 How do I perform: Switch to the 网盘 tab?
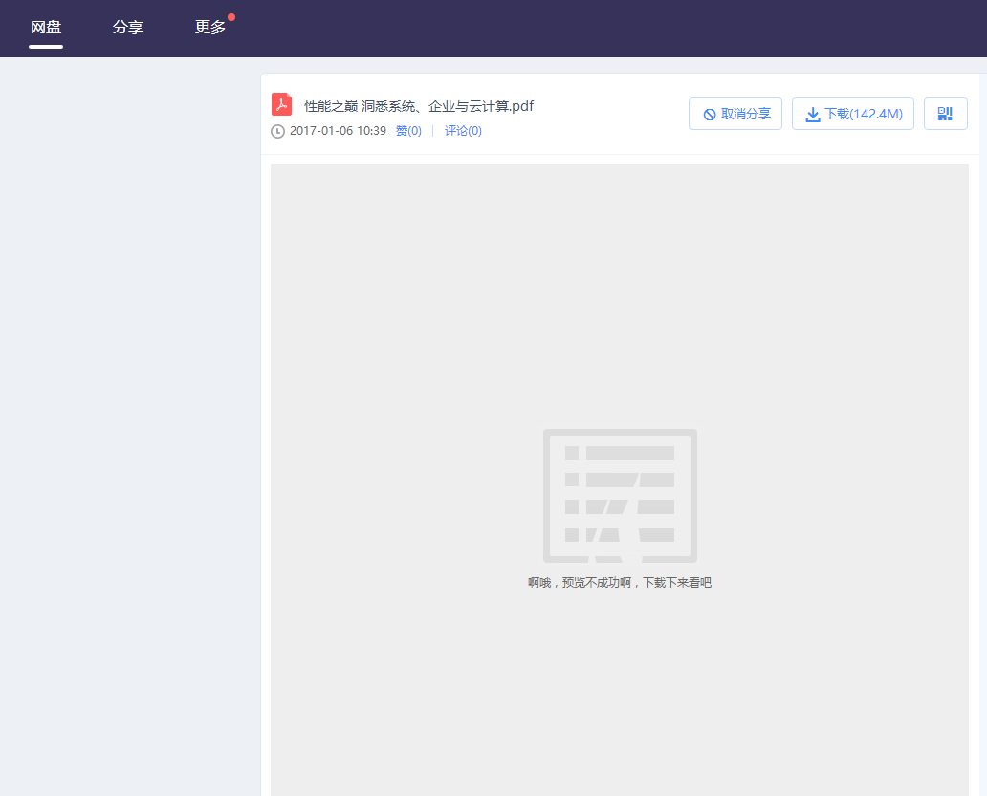coord(46,27)
